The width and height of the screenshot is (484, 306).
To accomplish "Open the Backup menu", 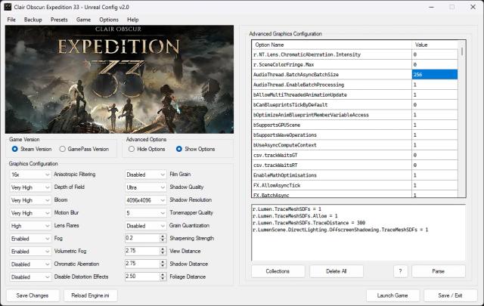I will tap(33, 20).
